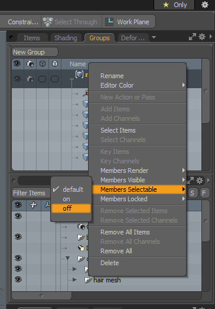
Task: Maximize the lower item list panel
Action: (190, 181)
